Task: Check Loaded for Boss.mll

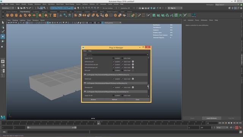Action: pyautogui.click(x=114, y=70)
